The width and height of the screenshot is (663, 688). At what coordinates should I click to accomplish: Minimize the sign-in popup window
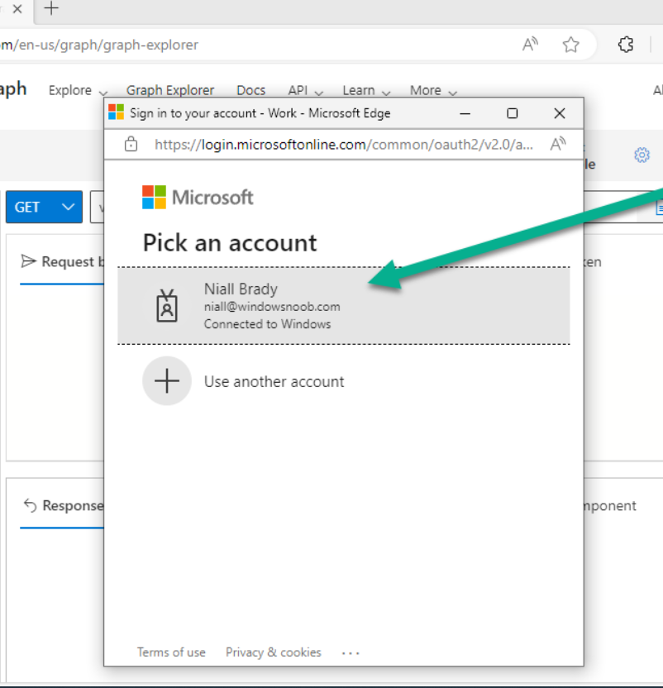click(x=465, y=113)
